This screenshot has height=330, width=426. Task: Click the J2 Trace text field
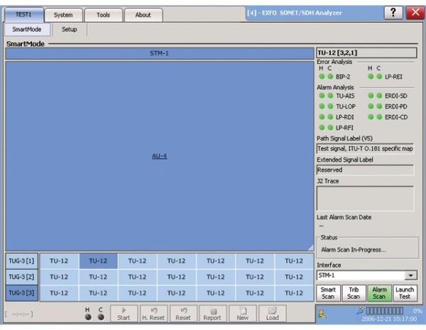pos(365,198)
